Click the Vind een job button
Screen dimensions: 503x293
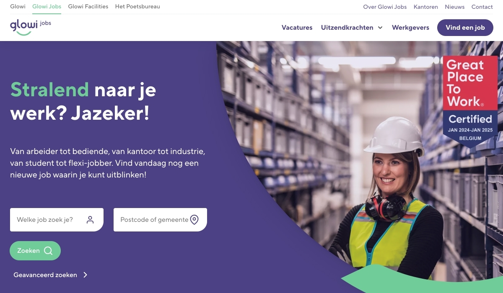click(465, 28)
